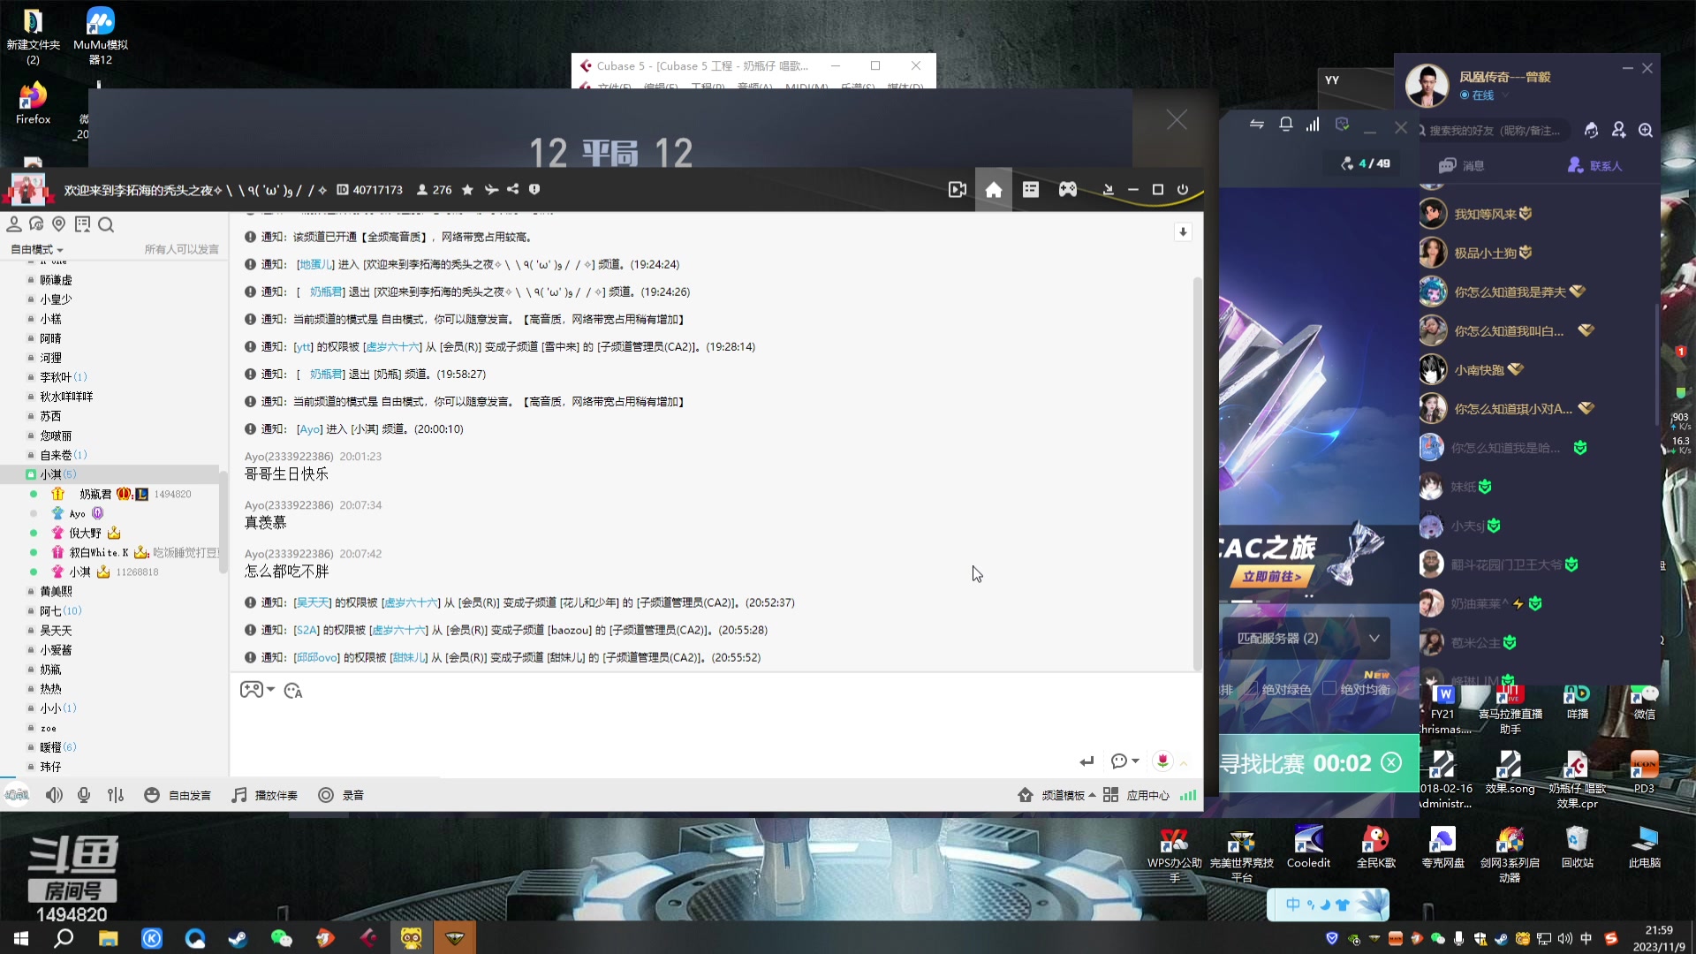Click the emoji/font icon above chat input
This screenshot has width=1696, height=954.
(293, 691)
